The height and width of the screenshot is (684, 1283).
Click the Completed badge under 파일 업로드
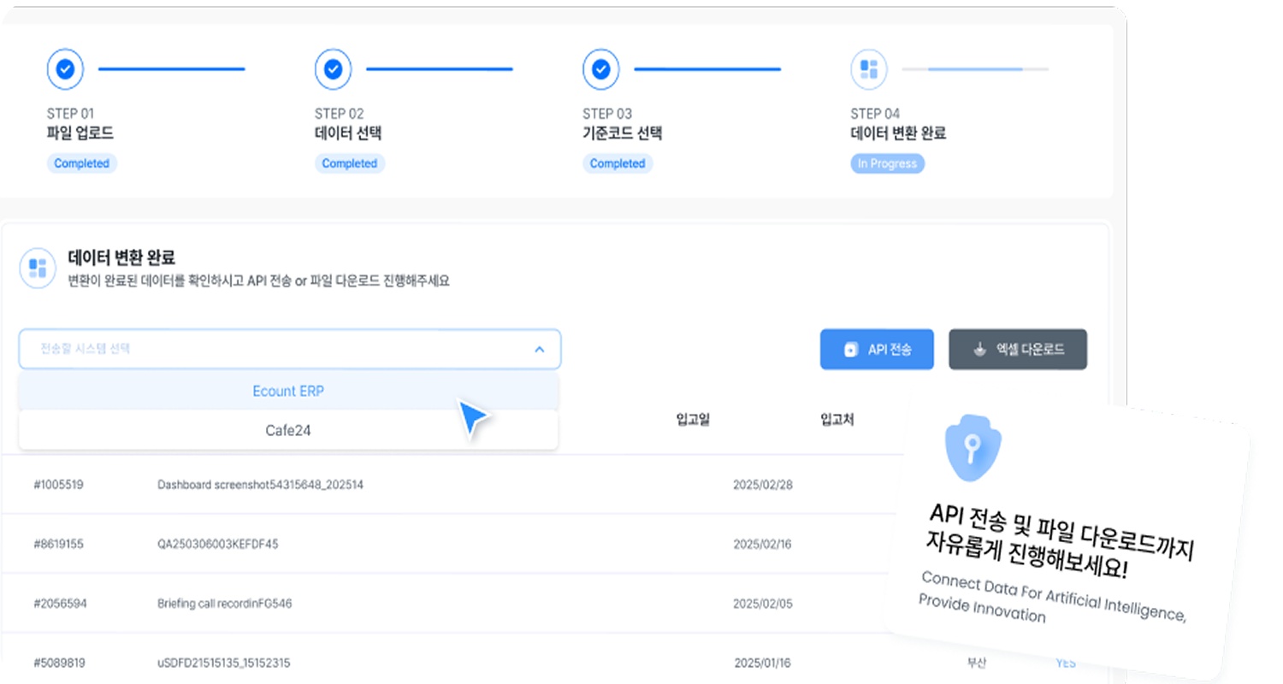coord(82,163)
